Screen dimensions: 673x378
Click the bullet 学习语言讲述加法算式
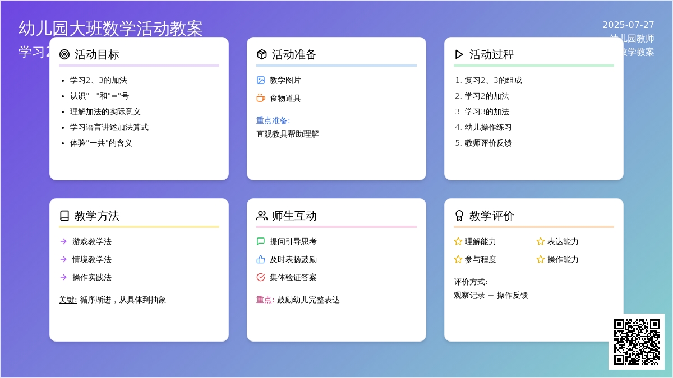(109, 127)
